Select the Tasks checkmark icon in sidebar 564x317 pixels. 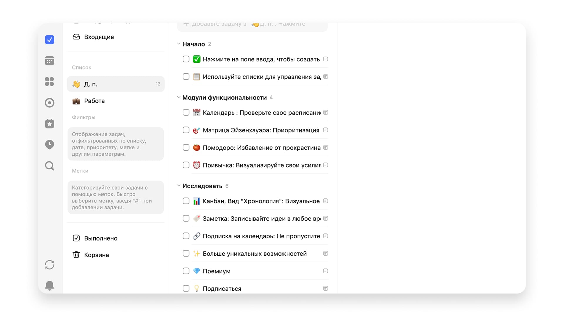[49, 40]
